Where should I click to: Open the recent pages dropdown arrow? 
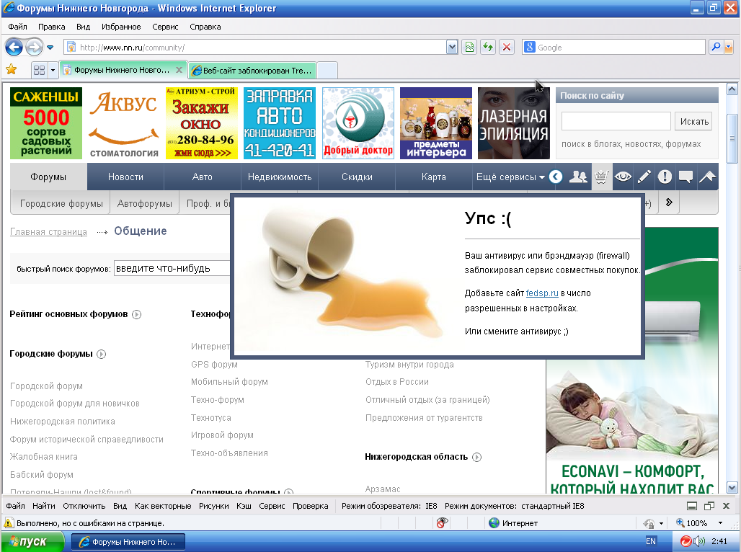coord(50,48)
